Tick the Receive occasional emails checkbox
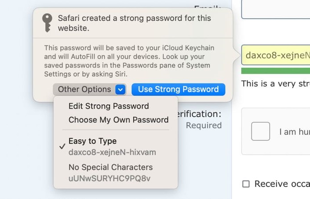310x199 pixels. coord(246,184)
